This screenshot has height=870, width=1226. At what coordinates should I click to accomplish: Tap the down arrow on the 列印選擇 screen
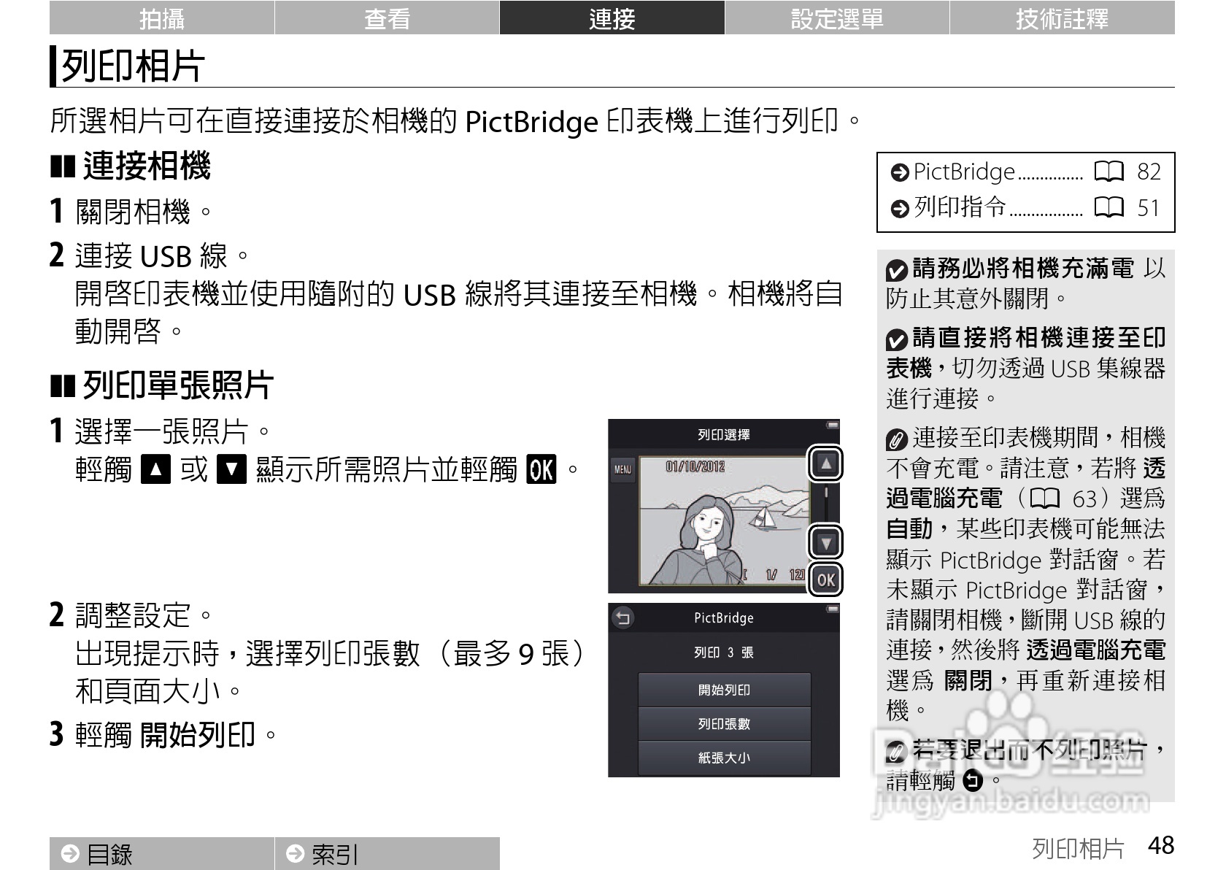click(826, 543)
